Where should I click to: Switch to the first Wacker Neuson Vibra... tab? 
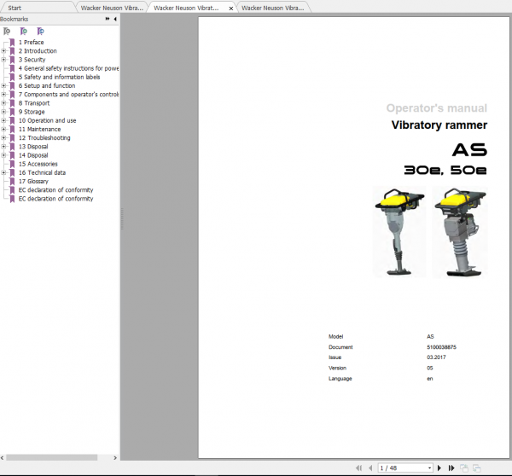click(x=112, y=8)
